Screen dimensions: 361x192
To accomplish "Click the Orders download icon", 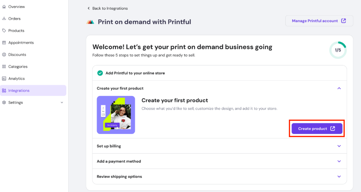I will click(x=4, y=19).
